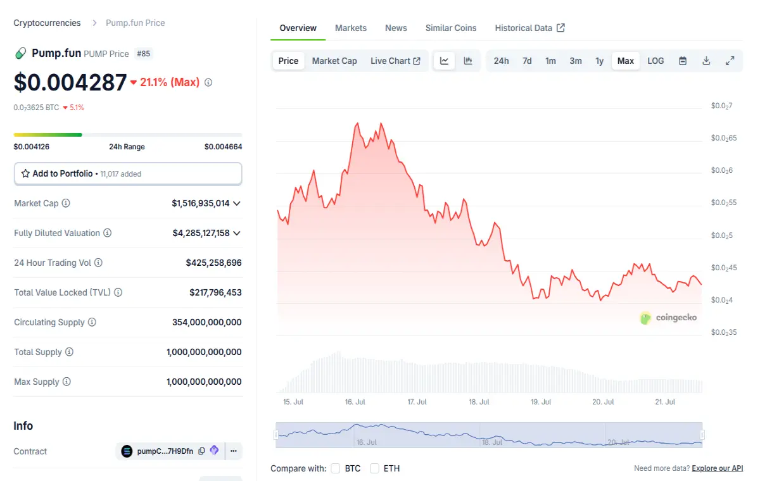Select the 1m time range
The width and height of the screenshot is (760, 481).
click(551, 61)
